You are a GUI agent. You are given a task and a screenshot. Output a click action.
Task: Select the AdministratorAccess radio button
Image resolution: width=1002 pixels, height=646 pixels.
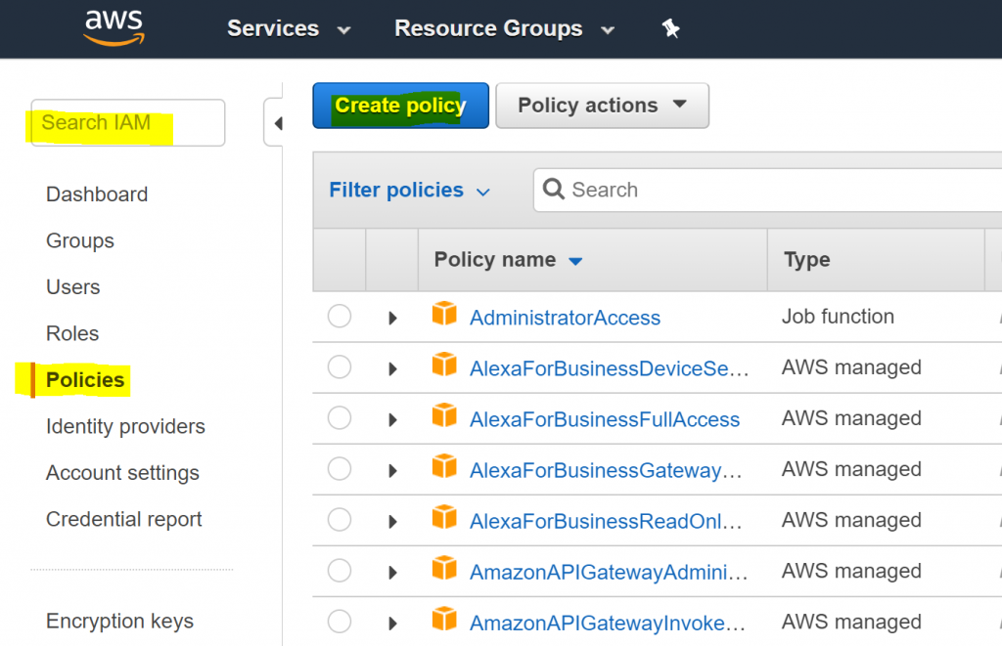tap(340, 316)
